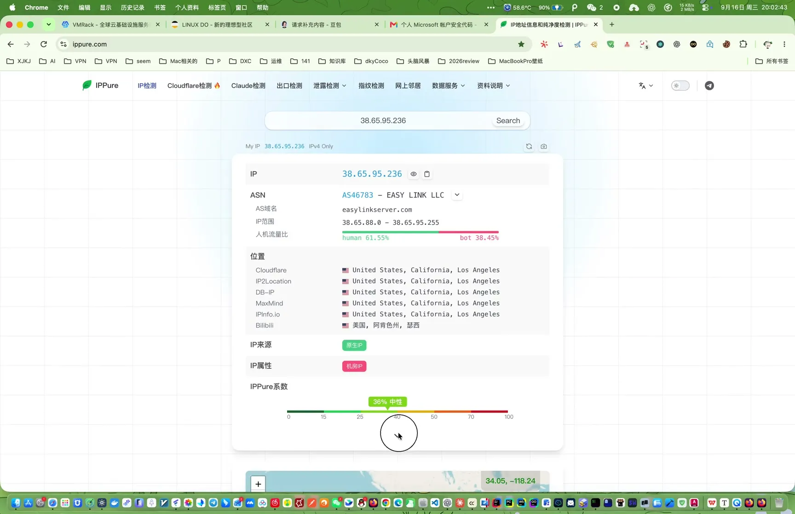Viewport: 795px width, 514px height.
Task: Open the 历史记录 menu in menu bar
Action: pyautogui.click(x=132, y=7)
